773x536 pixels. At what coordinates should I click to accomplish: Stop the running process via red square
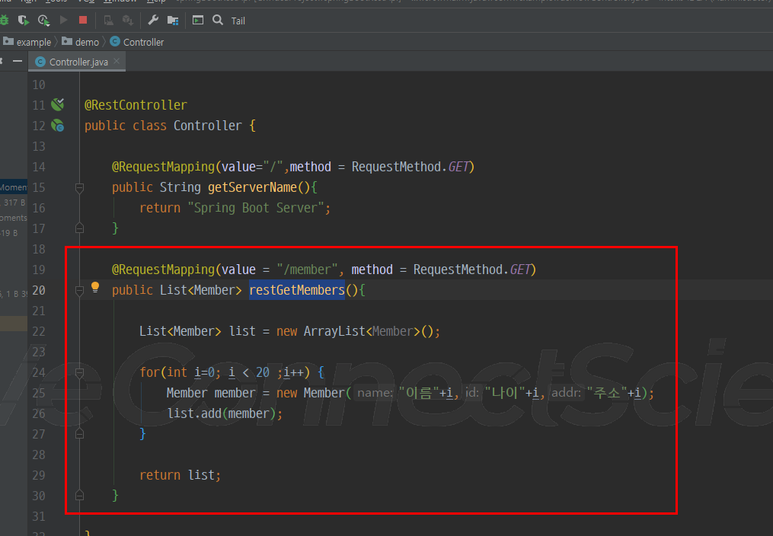coord(83,21)
